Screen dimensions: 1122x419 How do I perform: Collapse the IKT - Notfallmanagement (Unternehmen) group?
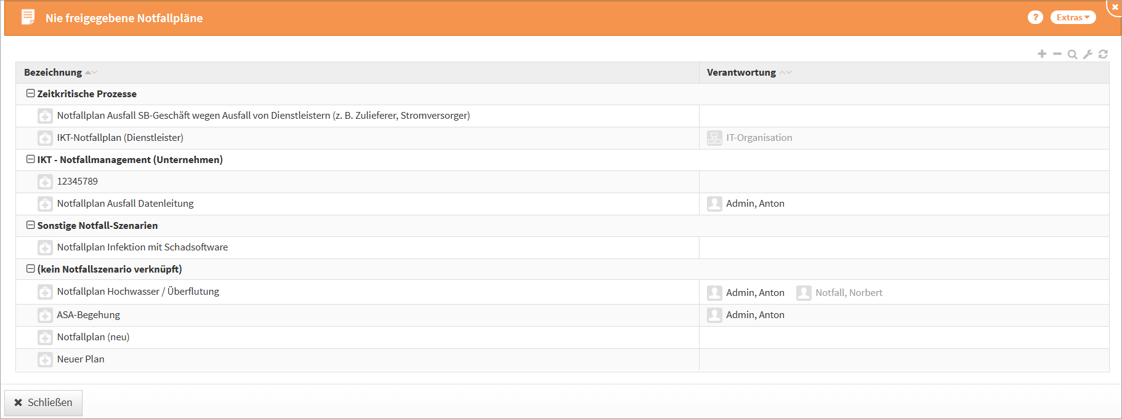[30, 159]
